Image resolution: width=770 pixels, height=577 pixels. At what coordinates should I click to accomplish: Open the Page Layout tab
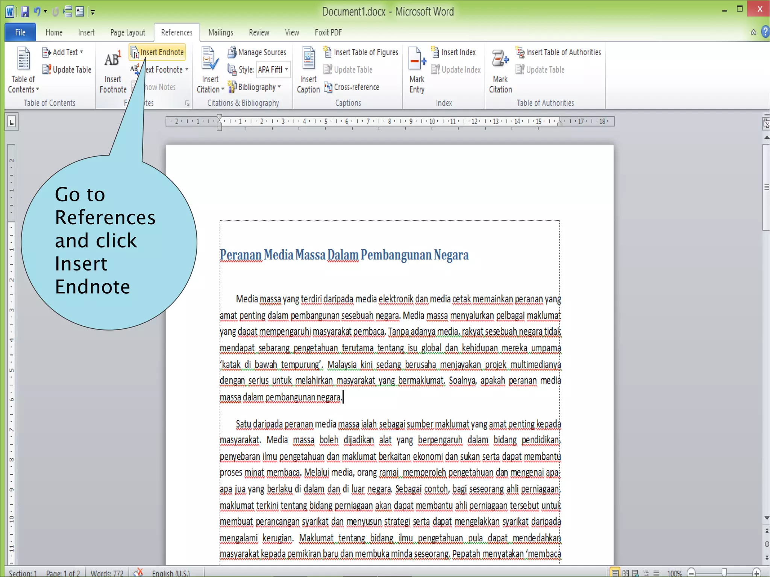127,32
